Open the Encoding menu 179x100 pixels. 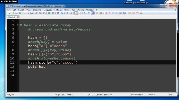pos(37,10)
